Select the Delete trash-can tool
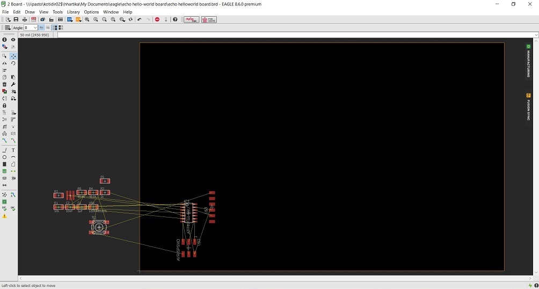Screen dimensions: 539x289 click(x=4, y=84)
